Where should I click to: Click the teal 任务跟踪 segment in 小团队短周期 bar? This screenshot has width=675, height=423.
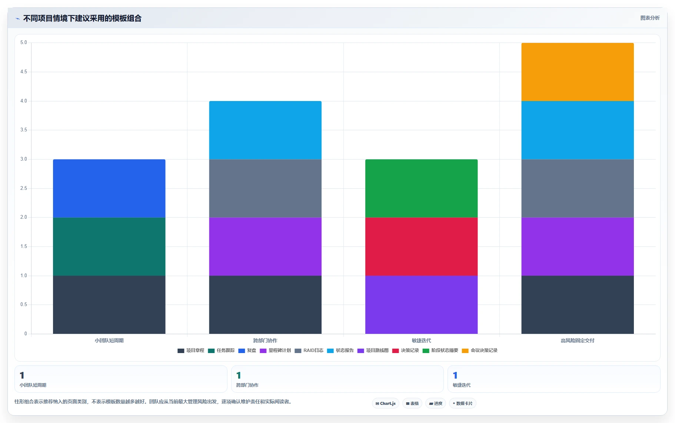[x=109, y=246]
